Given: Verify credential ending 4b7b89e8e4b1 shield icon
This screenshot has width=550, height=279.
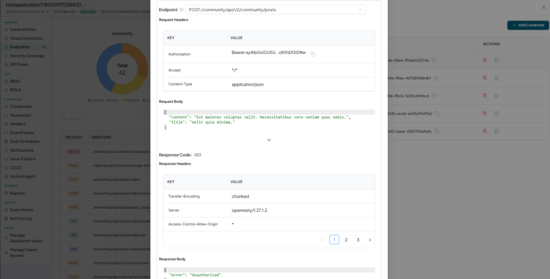Looking at the screenshot, I should pos(496,78).
